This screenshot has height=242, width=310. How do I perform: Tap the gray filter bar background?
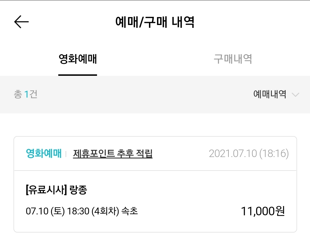tap(144, 94)
